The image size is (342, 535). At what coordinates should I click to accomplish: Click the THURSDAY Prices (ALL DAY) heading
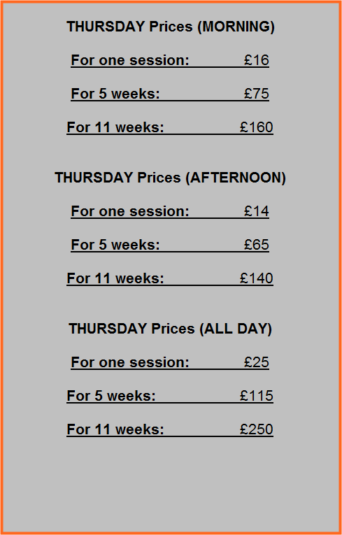pos(171,329)
